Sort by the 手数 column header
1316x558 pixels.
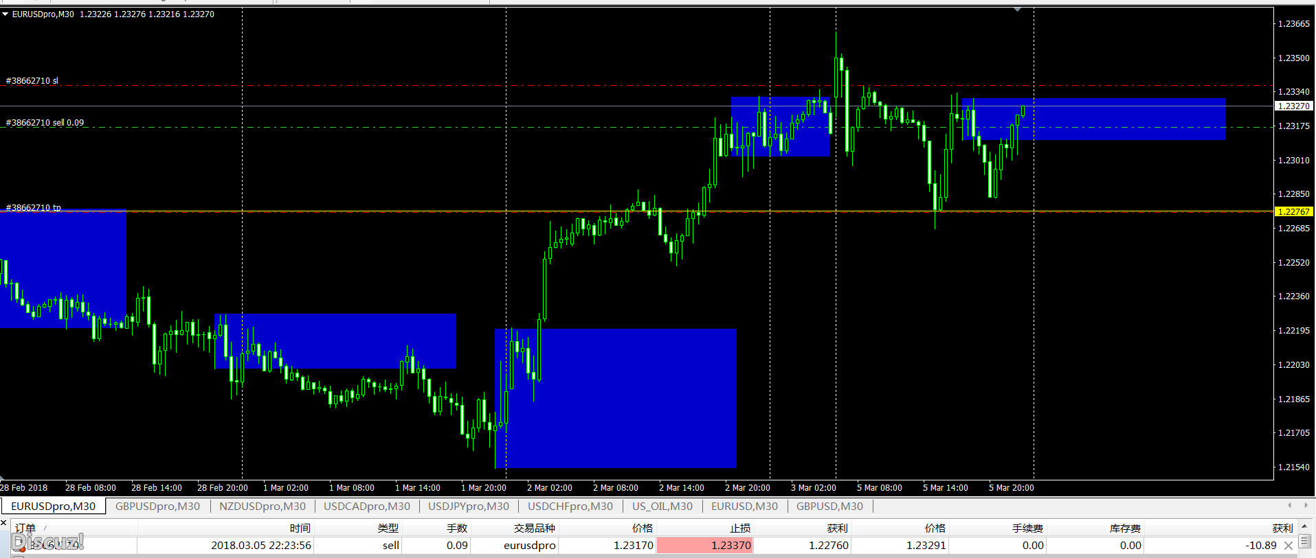coord(436,528)
